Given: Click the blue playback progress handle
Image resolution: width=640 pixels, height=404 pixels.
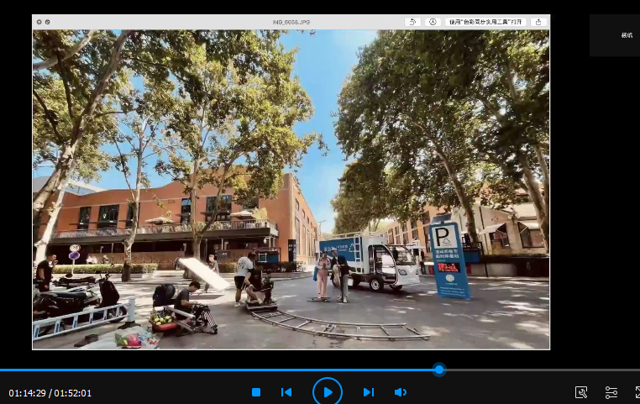Looking at the screenshot, I should tap(438, 370).
